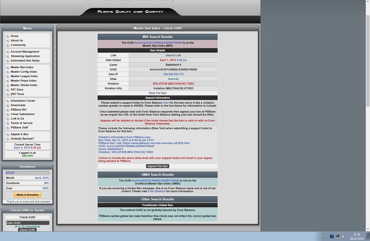
Task: Click VIOLATION (MULTIHACK) 73003 link
Action: [x=173, y=84]
